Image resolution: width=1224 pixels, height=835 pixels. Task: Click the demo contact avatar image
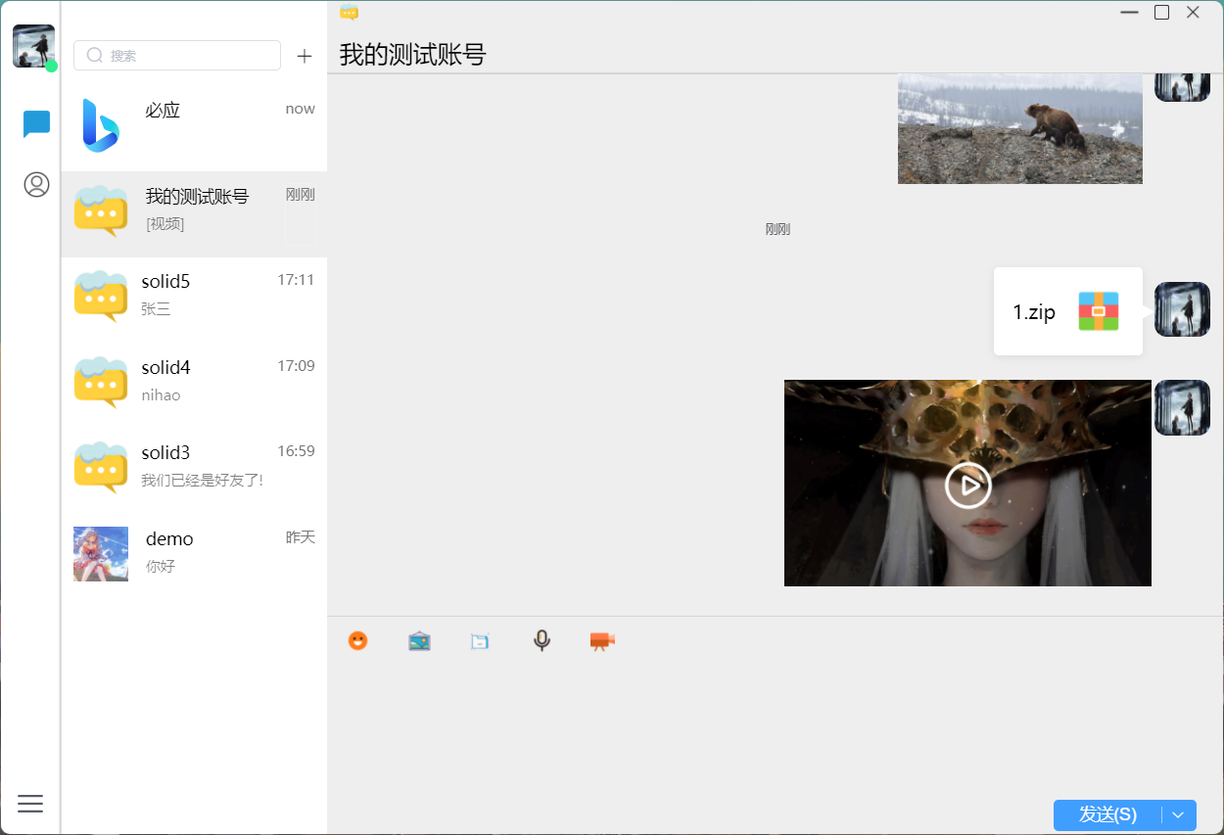(x=101, y=554)
